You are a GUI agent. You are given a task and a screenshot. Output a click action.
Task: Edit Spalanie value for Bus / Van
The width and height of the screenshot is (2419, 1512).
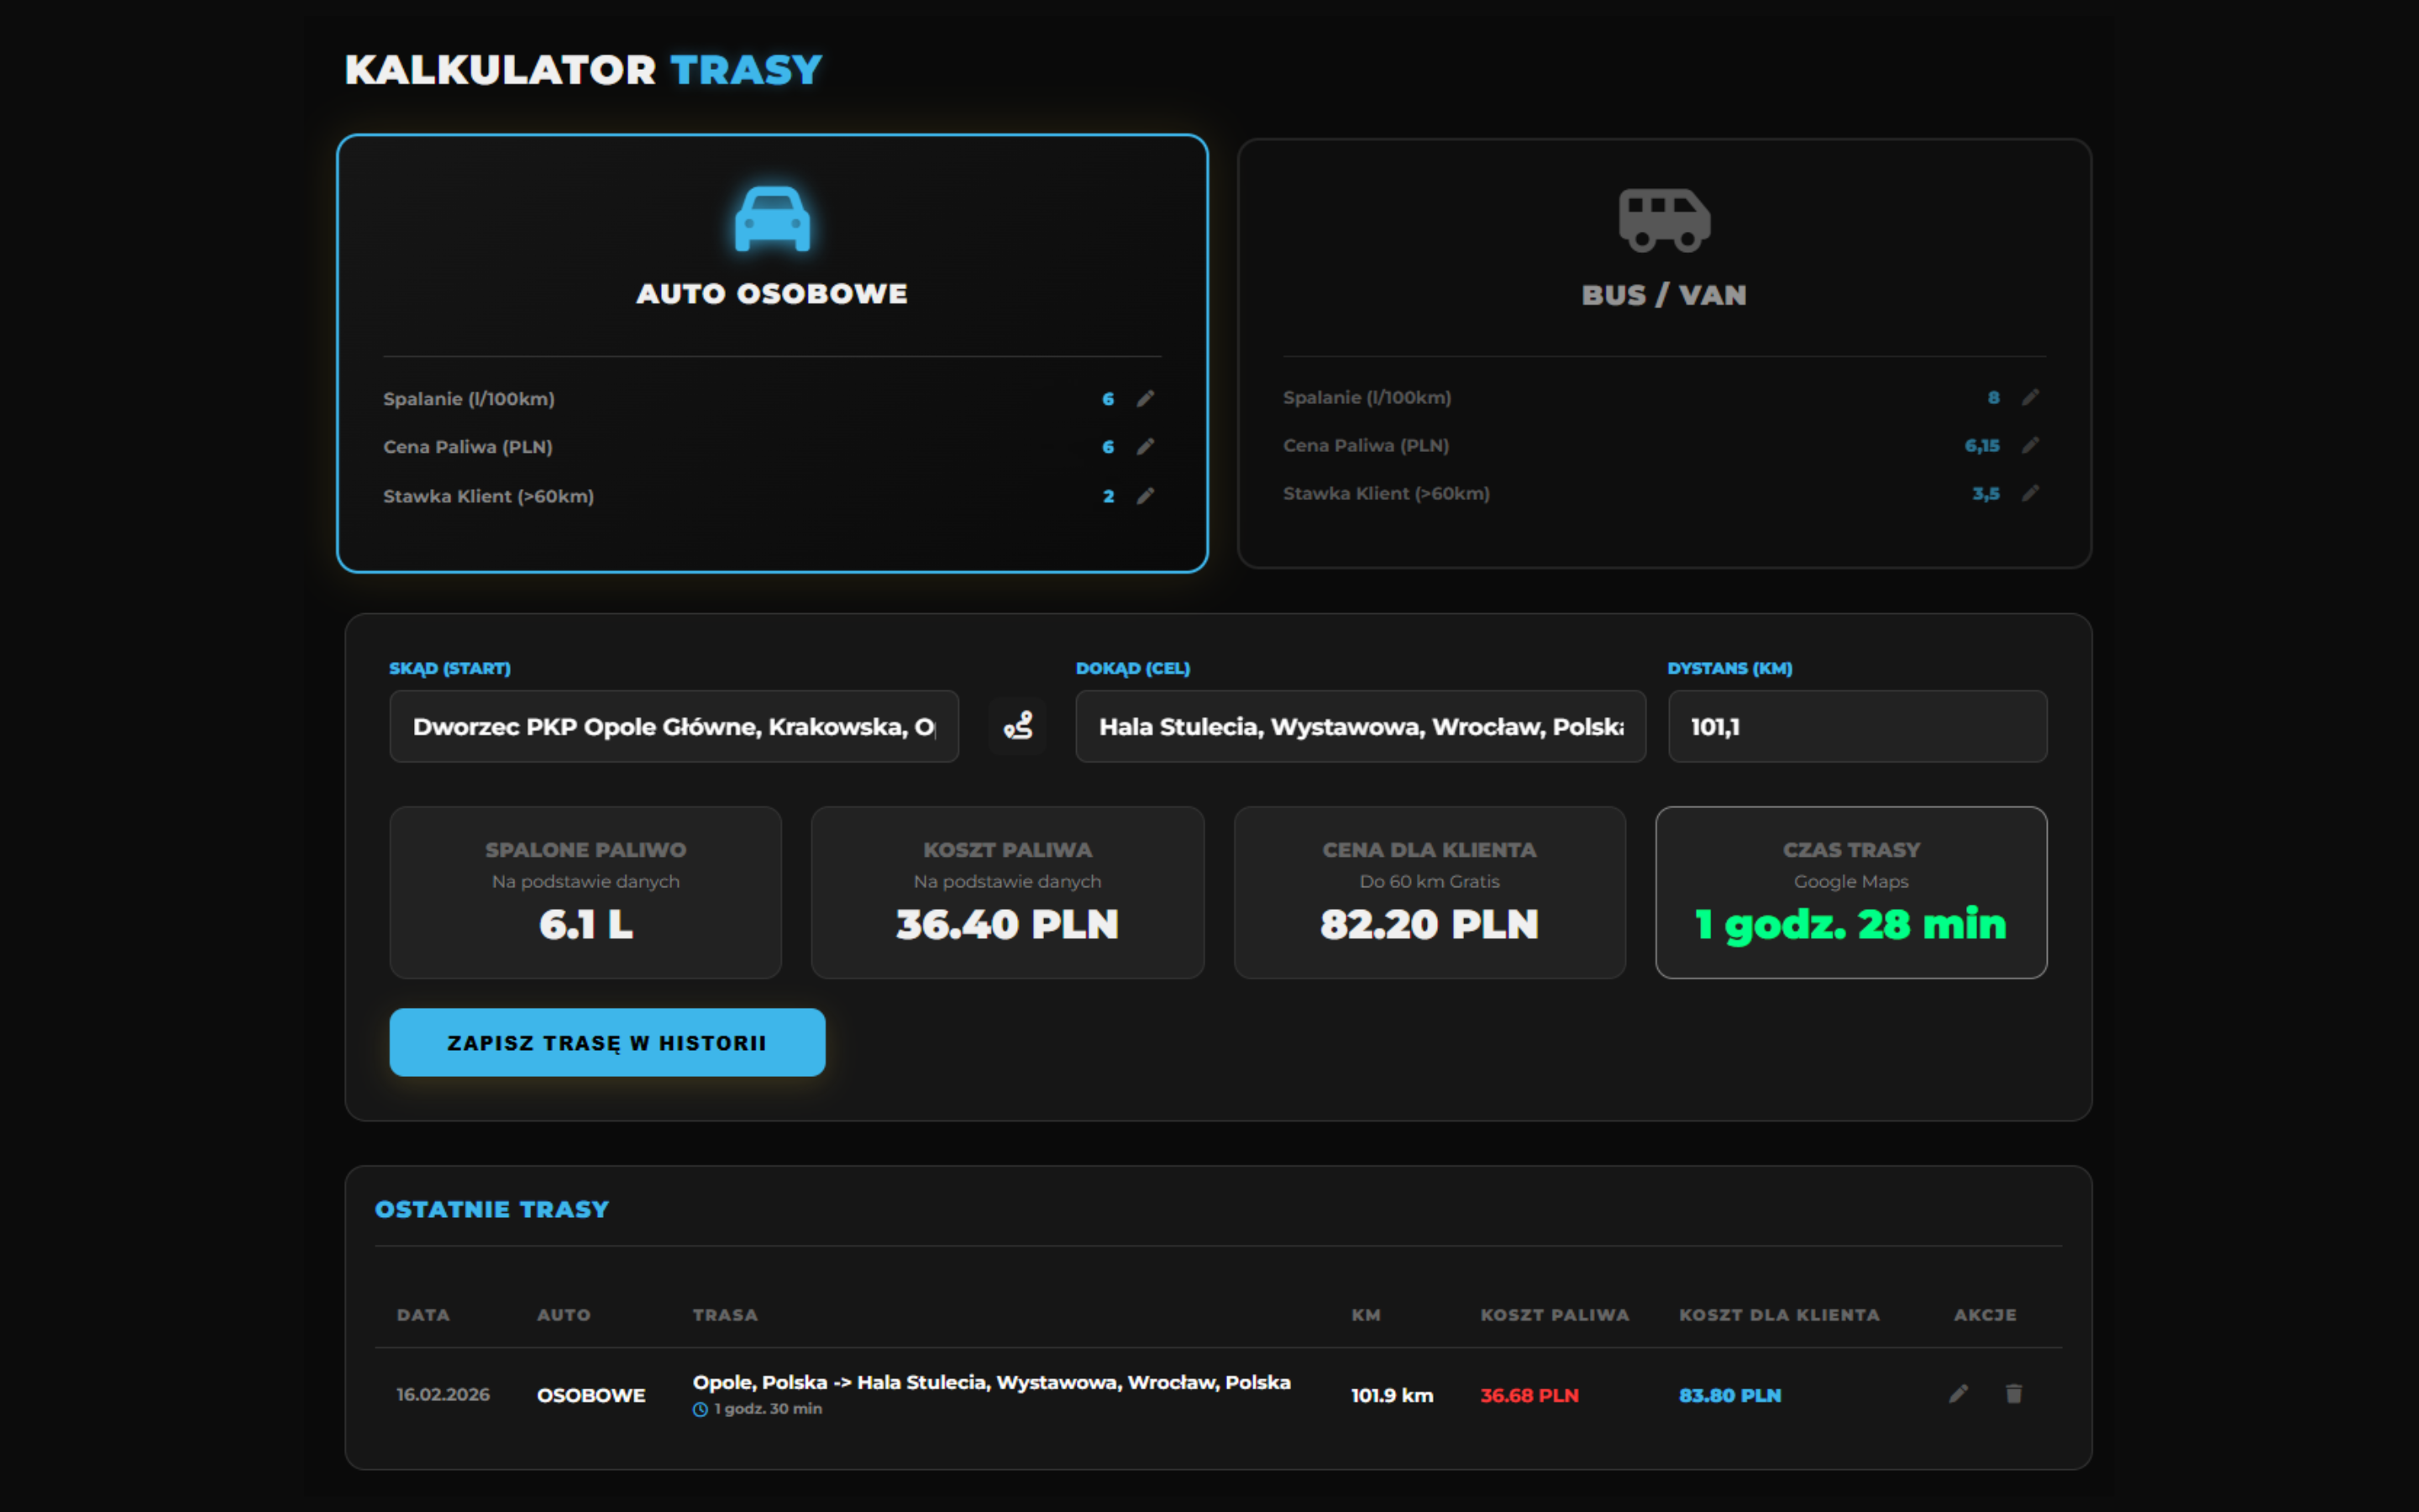pyautogui.click(x=2030, y=397)
